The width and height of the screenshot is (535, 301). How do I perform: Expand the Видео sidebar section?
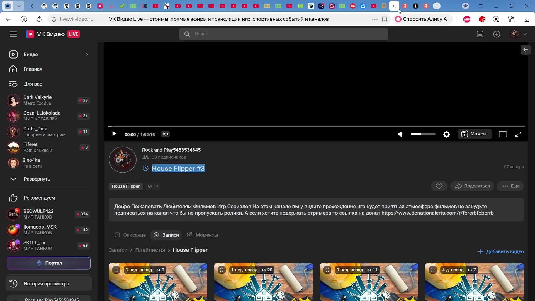87,54
